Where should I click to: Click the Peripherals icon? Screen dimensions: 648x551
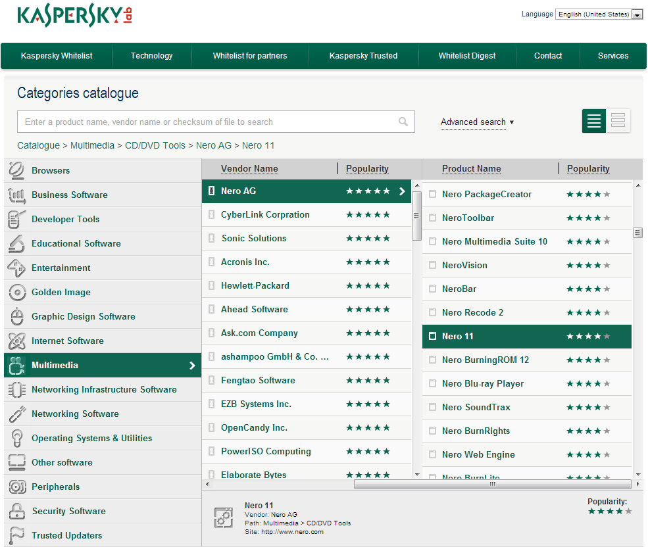click(x=17, y=487)
